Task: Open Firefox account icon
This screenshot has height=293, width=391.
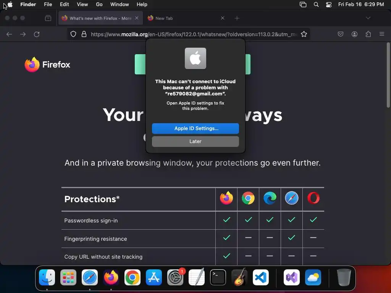Action: [x=354, y=34]
